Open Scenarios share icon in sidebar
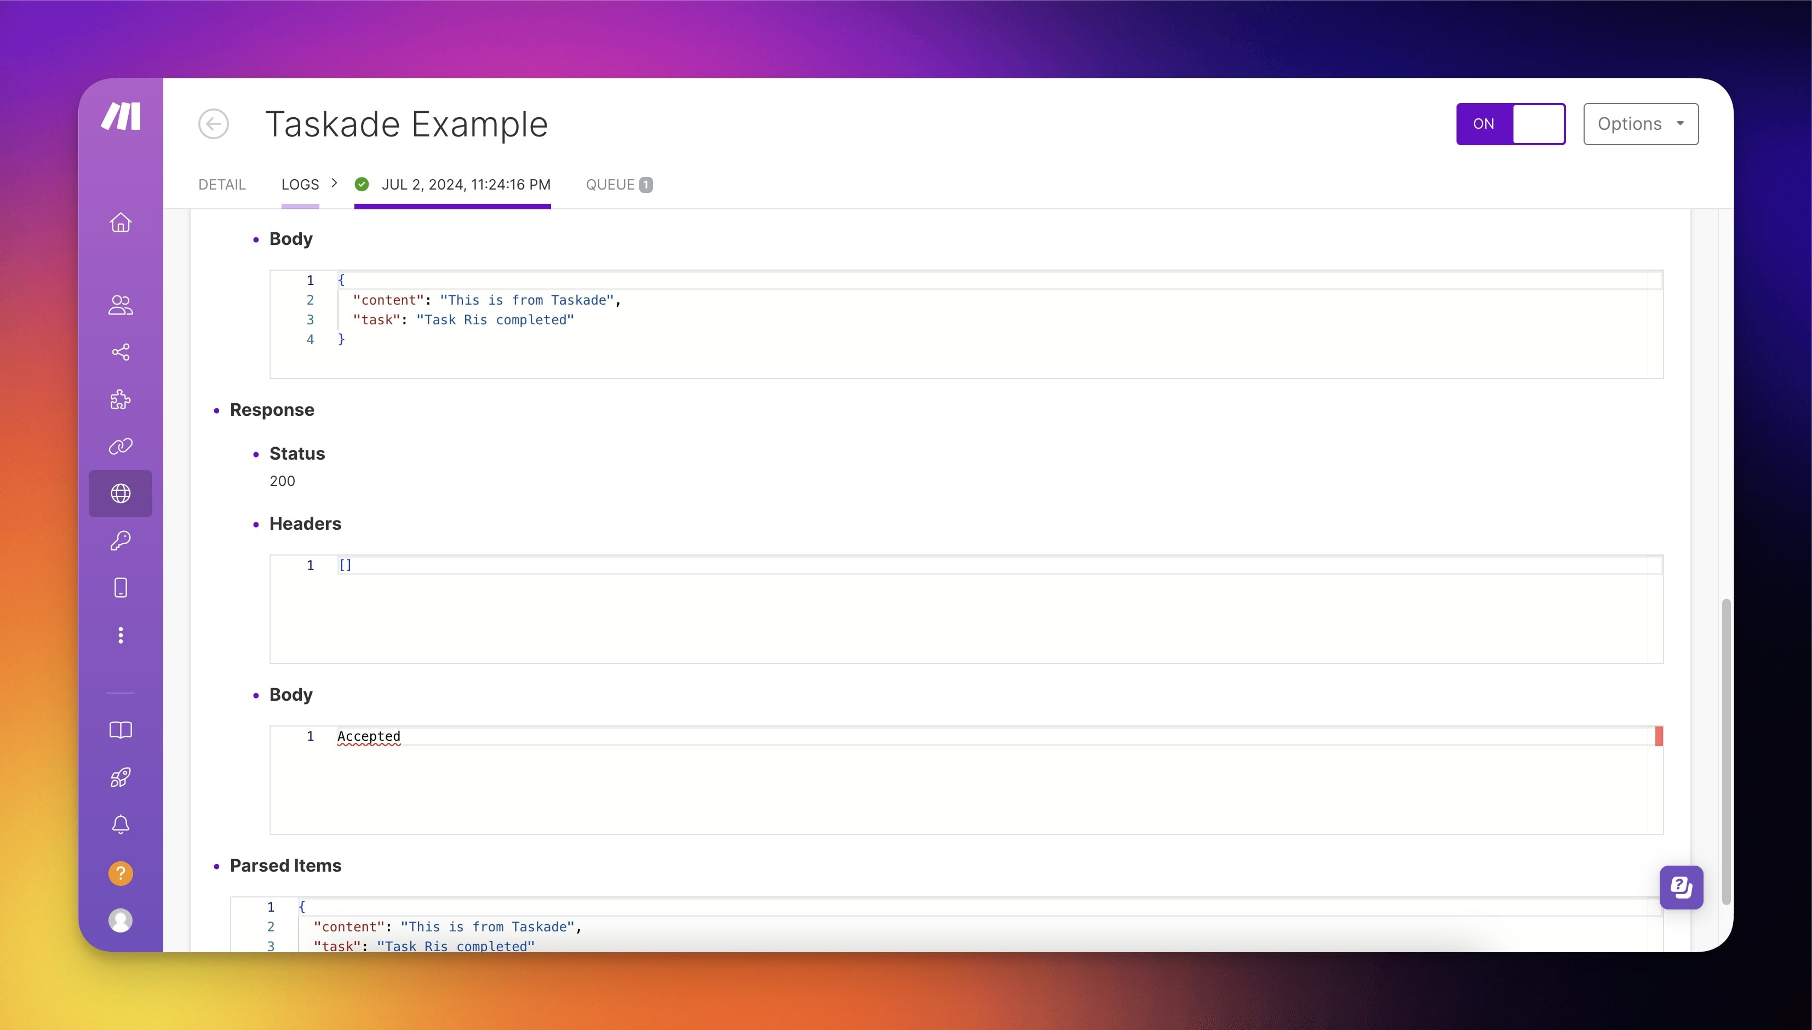Image resolution: width=1812 pixels, height=1030 pixels. click(x=121, y=352)
